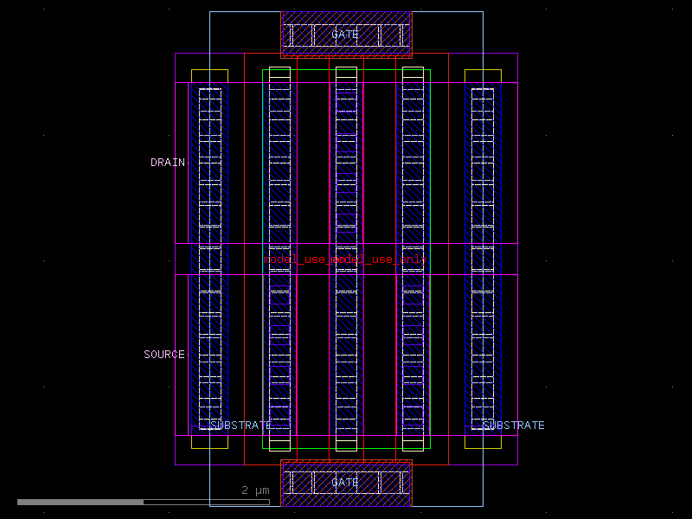Viewport: 692px width, 519px height.
Task: Select the DRAIN region label
Action: tap(167, 162)
